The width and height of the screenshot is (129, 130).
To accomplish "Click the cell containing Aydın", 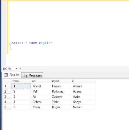I will pos(83,97).
